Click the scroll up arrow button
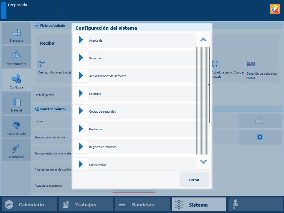 (x=203, y=39)
